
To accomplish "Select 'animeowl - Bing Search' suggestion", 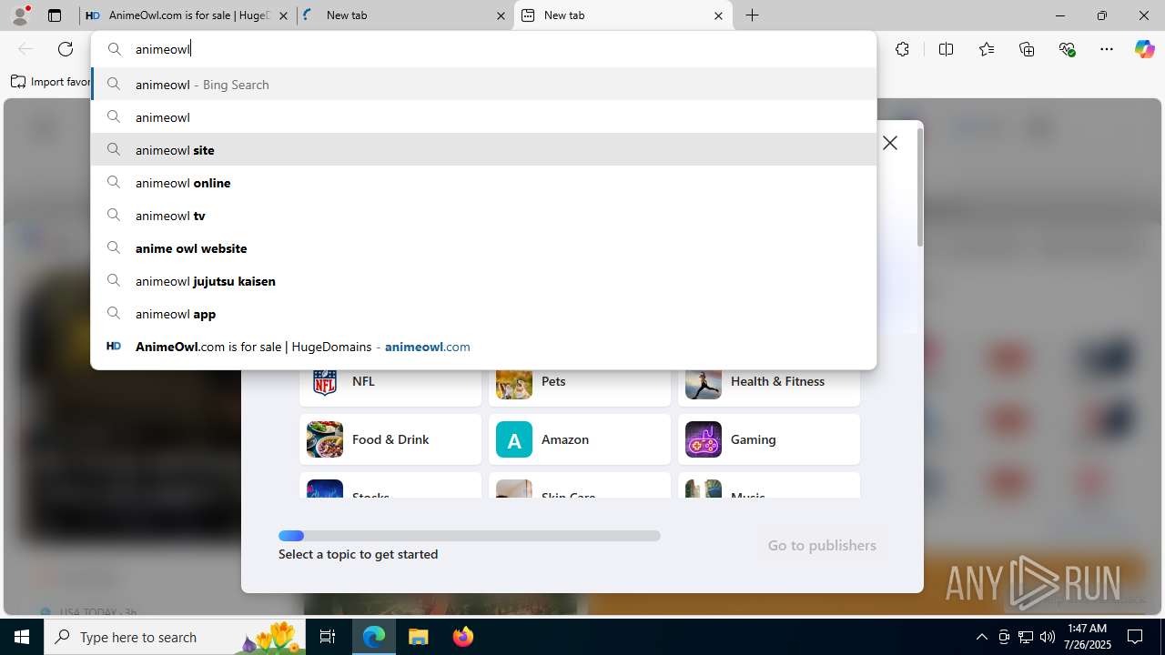I will pos(483,85).
